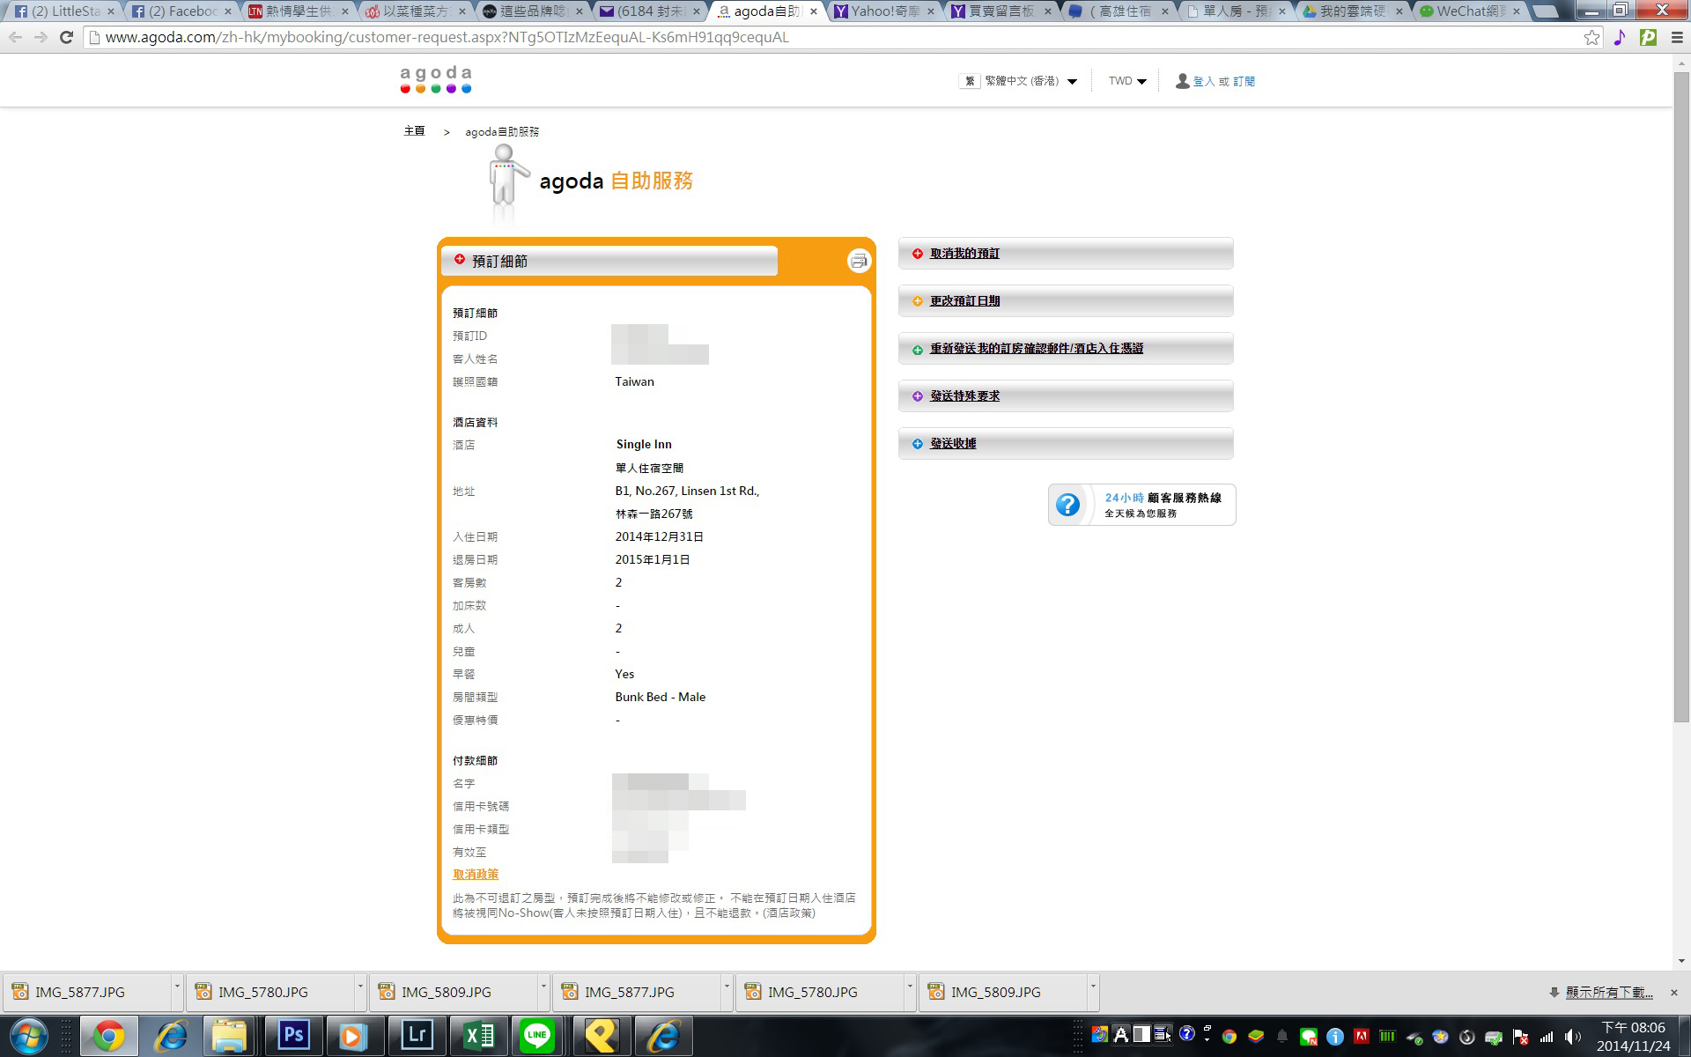
Task: Open Chrome menu hamburger icon
Action: (x=1677, y=38)
